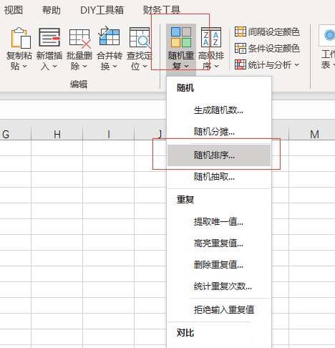
Task: Expand the 统计与分析 dropdown arrow
Action: [296, 64]
